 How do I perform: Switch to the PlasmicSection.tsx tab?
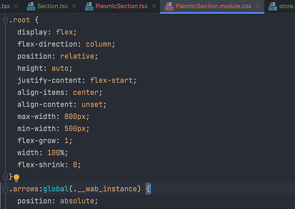121,7
